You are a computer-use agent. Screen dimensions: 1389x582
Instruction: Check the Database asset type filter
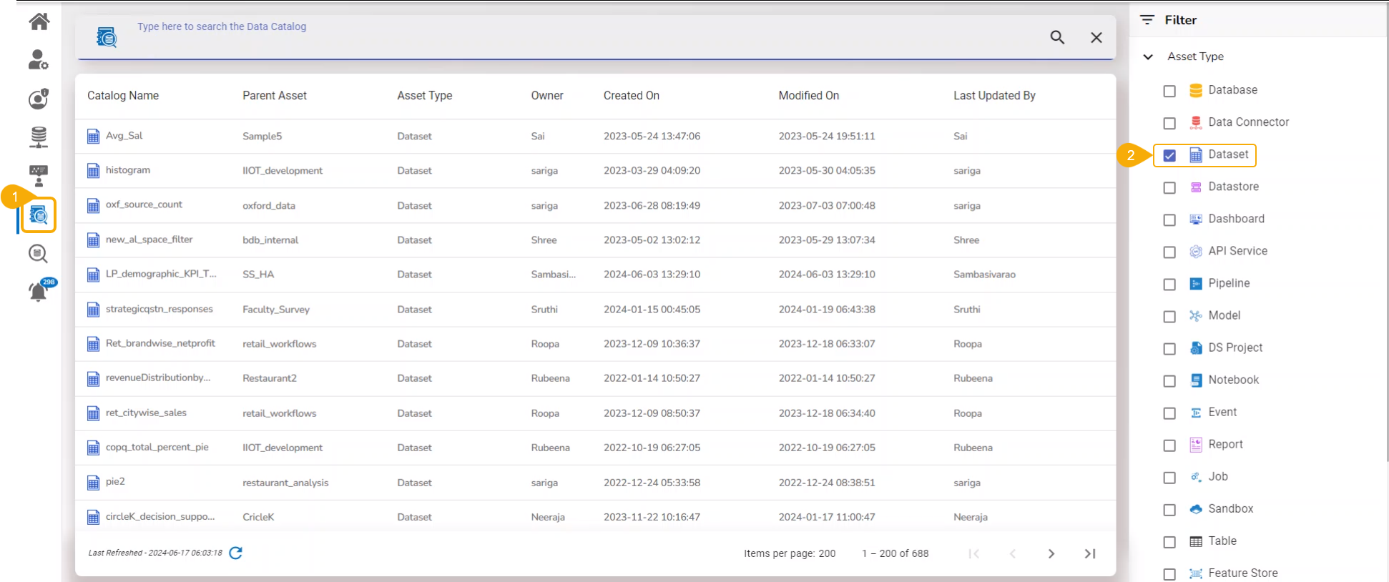coord(1169,91)
